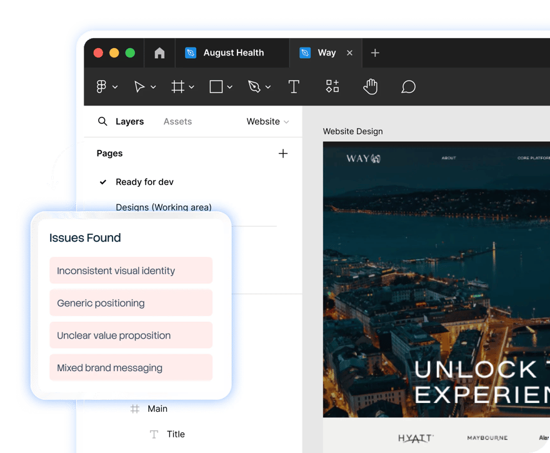The image size is (550, 453).
Task: Open the shape tools dropdown chevron
Action: tap(230, 87)
